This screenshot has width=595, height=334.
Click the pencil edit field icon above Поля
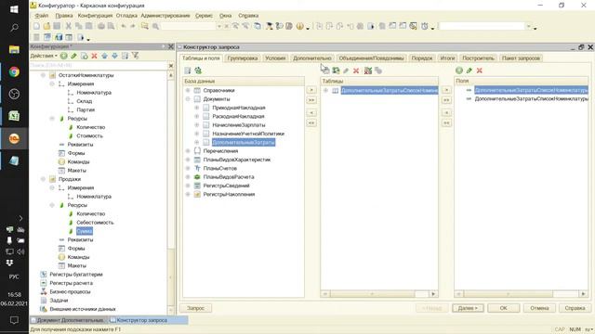[469, 71]
